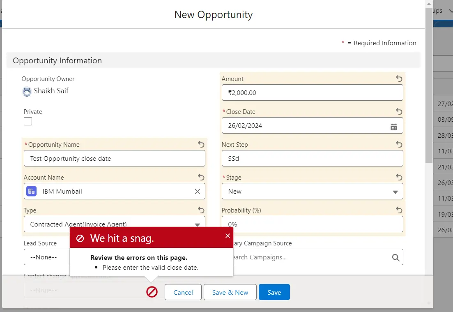453x312 pixels.
Task: Undo the Probability (%) field change
Action: coord(399,210)
